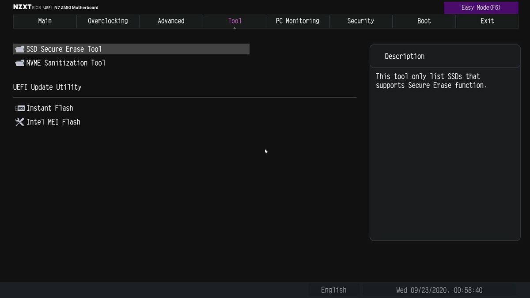Select the Tool tab
The width and height of the screenshot is (530, 298).
coord(235,21)
